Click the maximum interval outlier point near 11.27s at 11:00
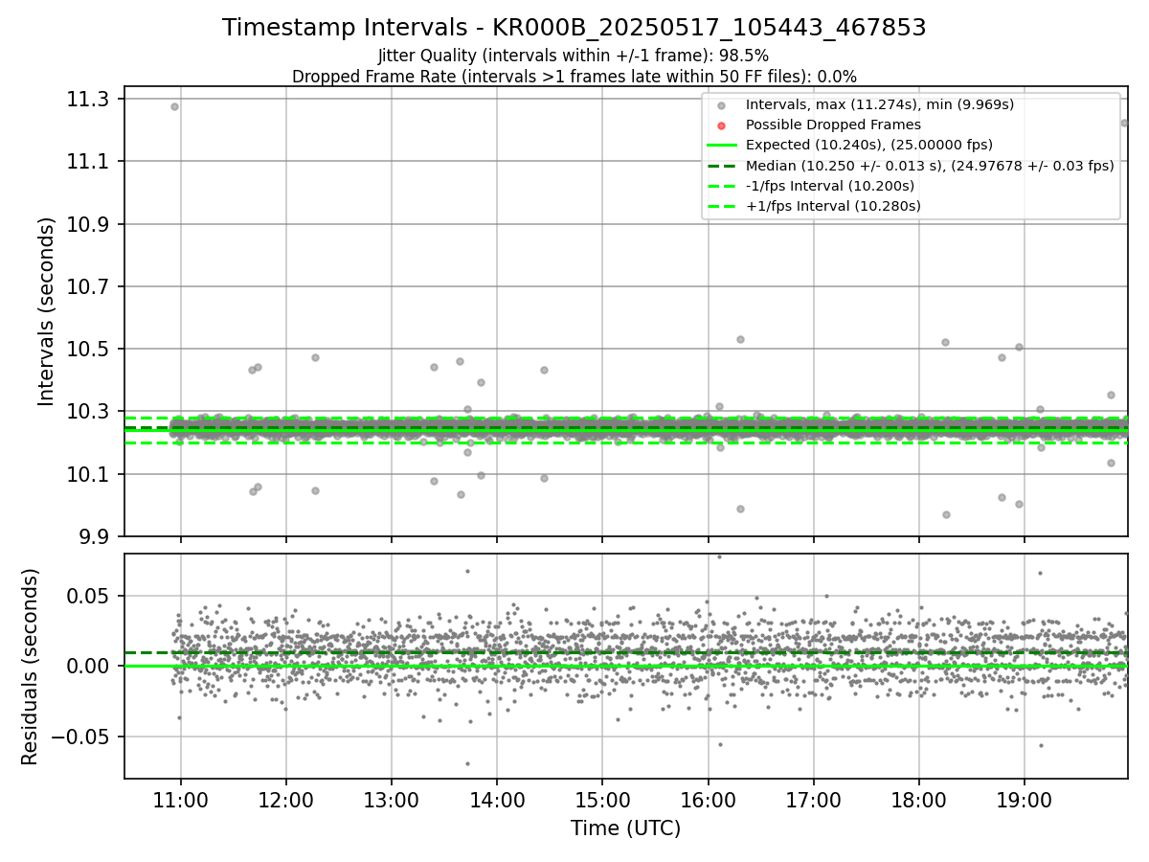Viewport: 1149px width, 862px height. [174, 106]
